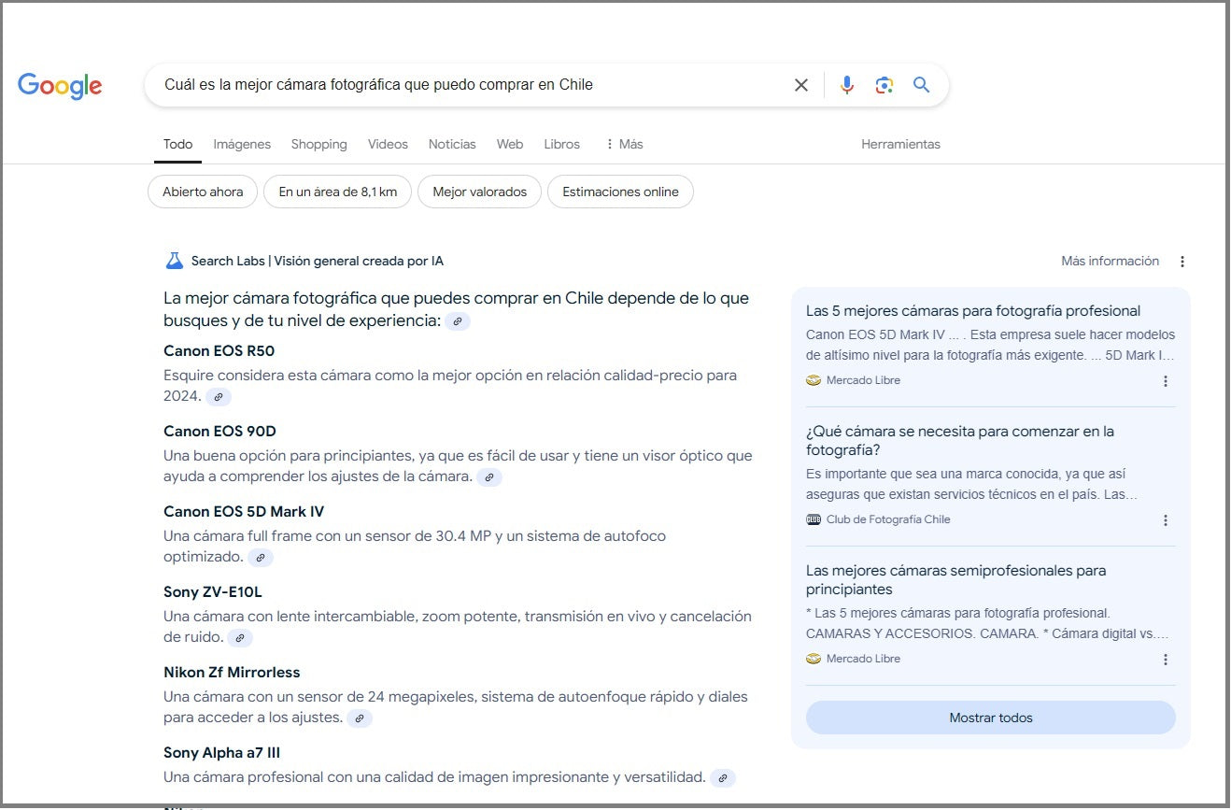
Task: Click Mercado Libre favicon under 5 mejores cámaras
Action: click(x=814, y=380)
